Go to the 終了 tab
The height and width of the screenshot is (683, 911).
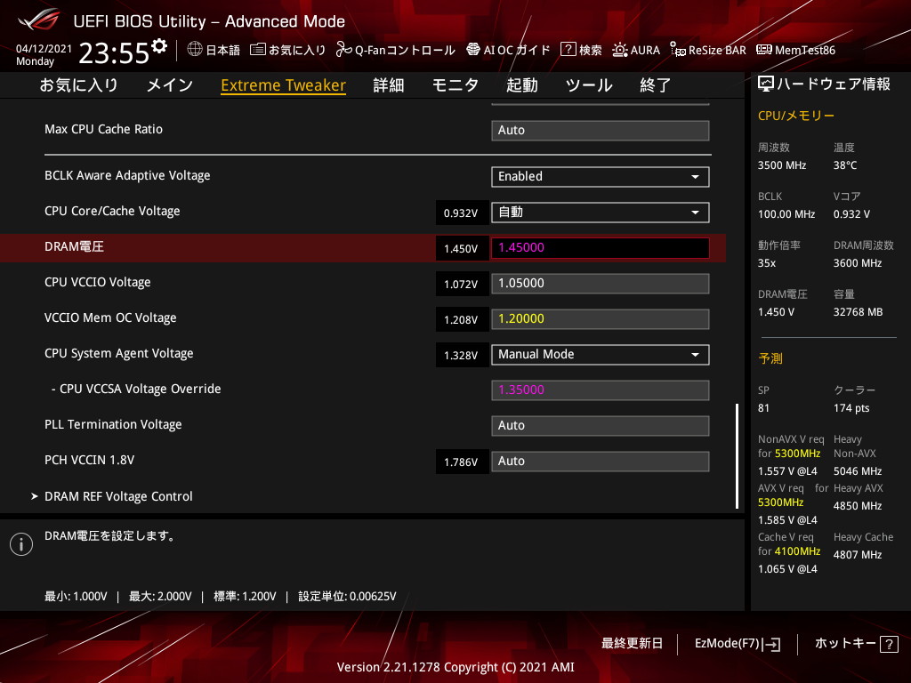[656, 84]
